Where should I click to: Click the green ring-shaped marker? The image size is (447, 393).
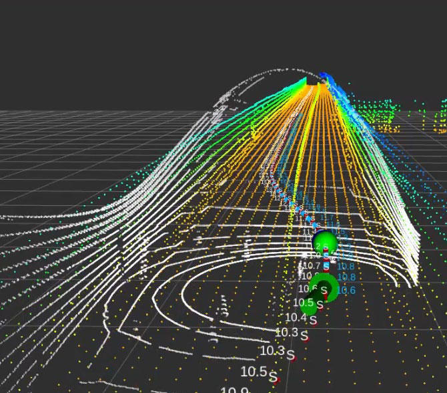pos(324,287)
